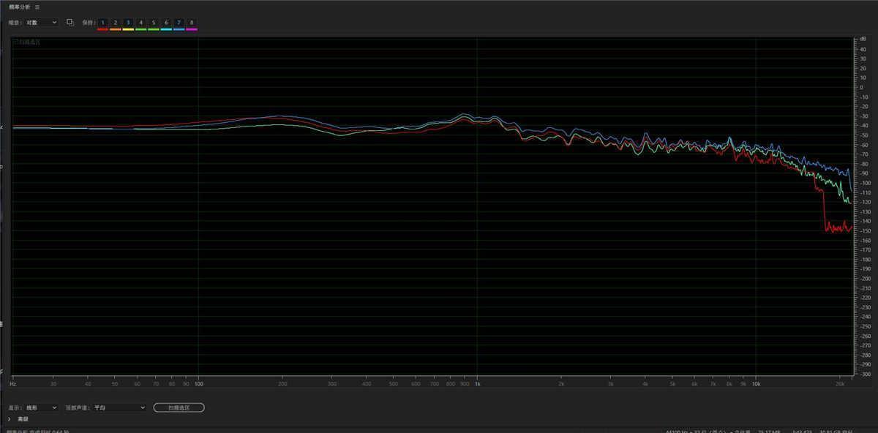
Task: Click hold button 8
Action: pos(192,23)
